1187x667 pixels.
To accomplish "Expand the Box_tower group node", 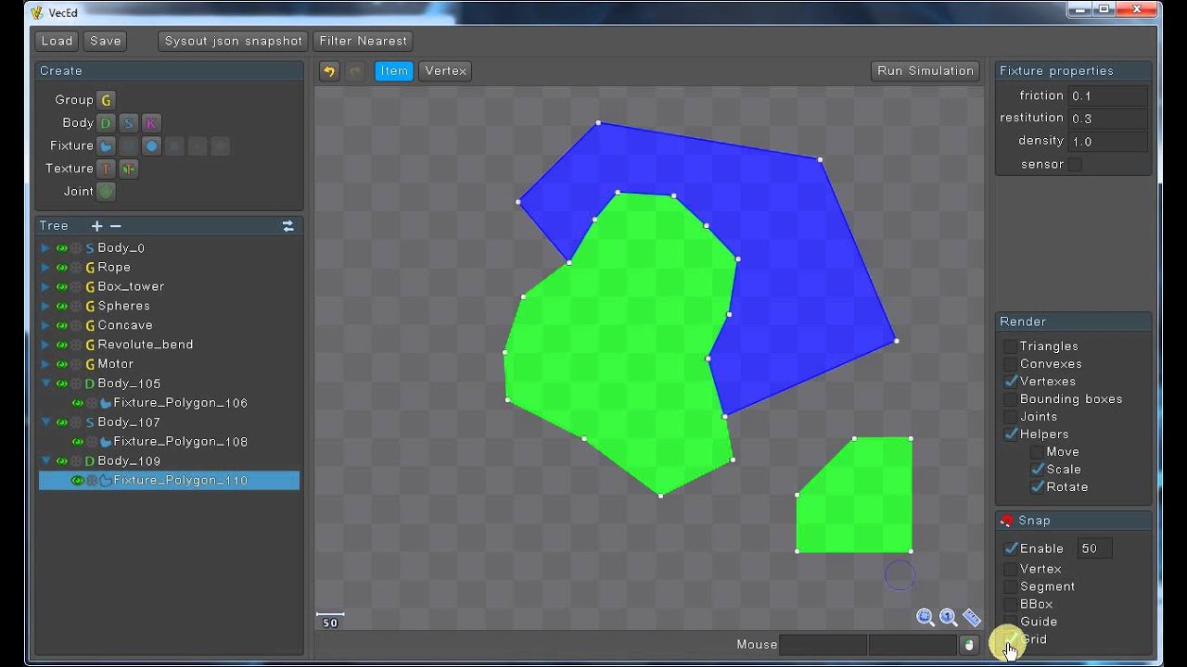I will [45, 287].
